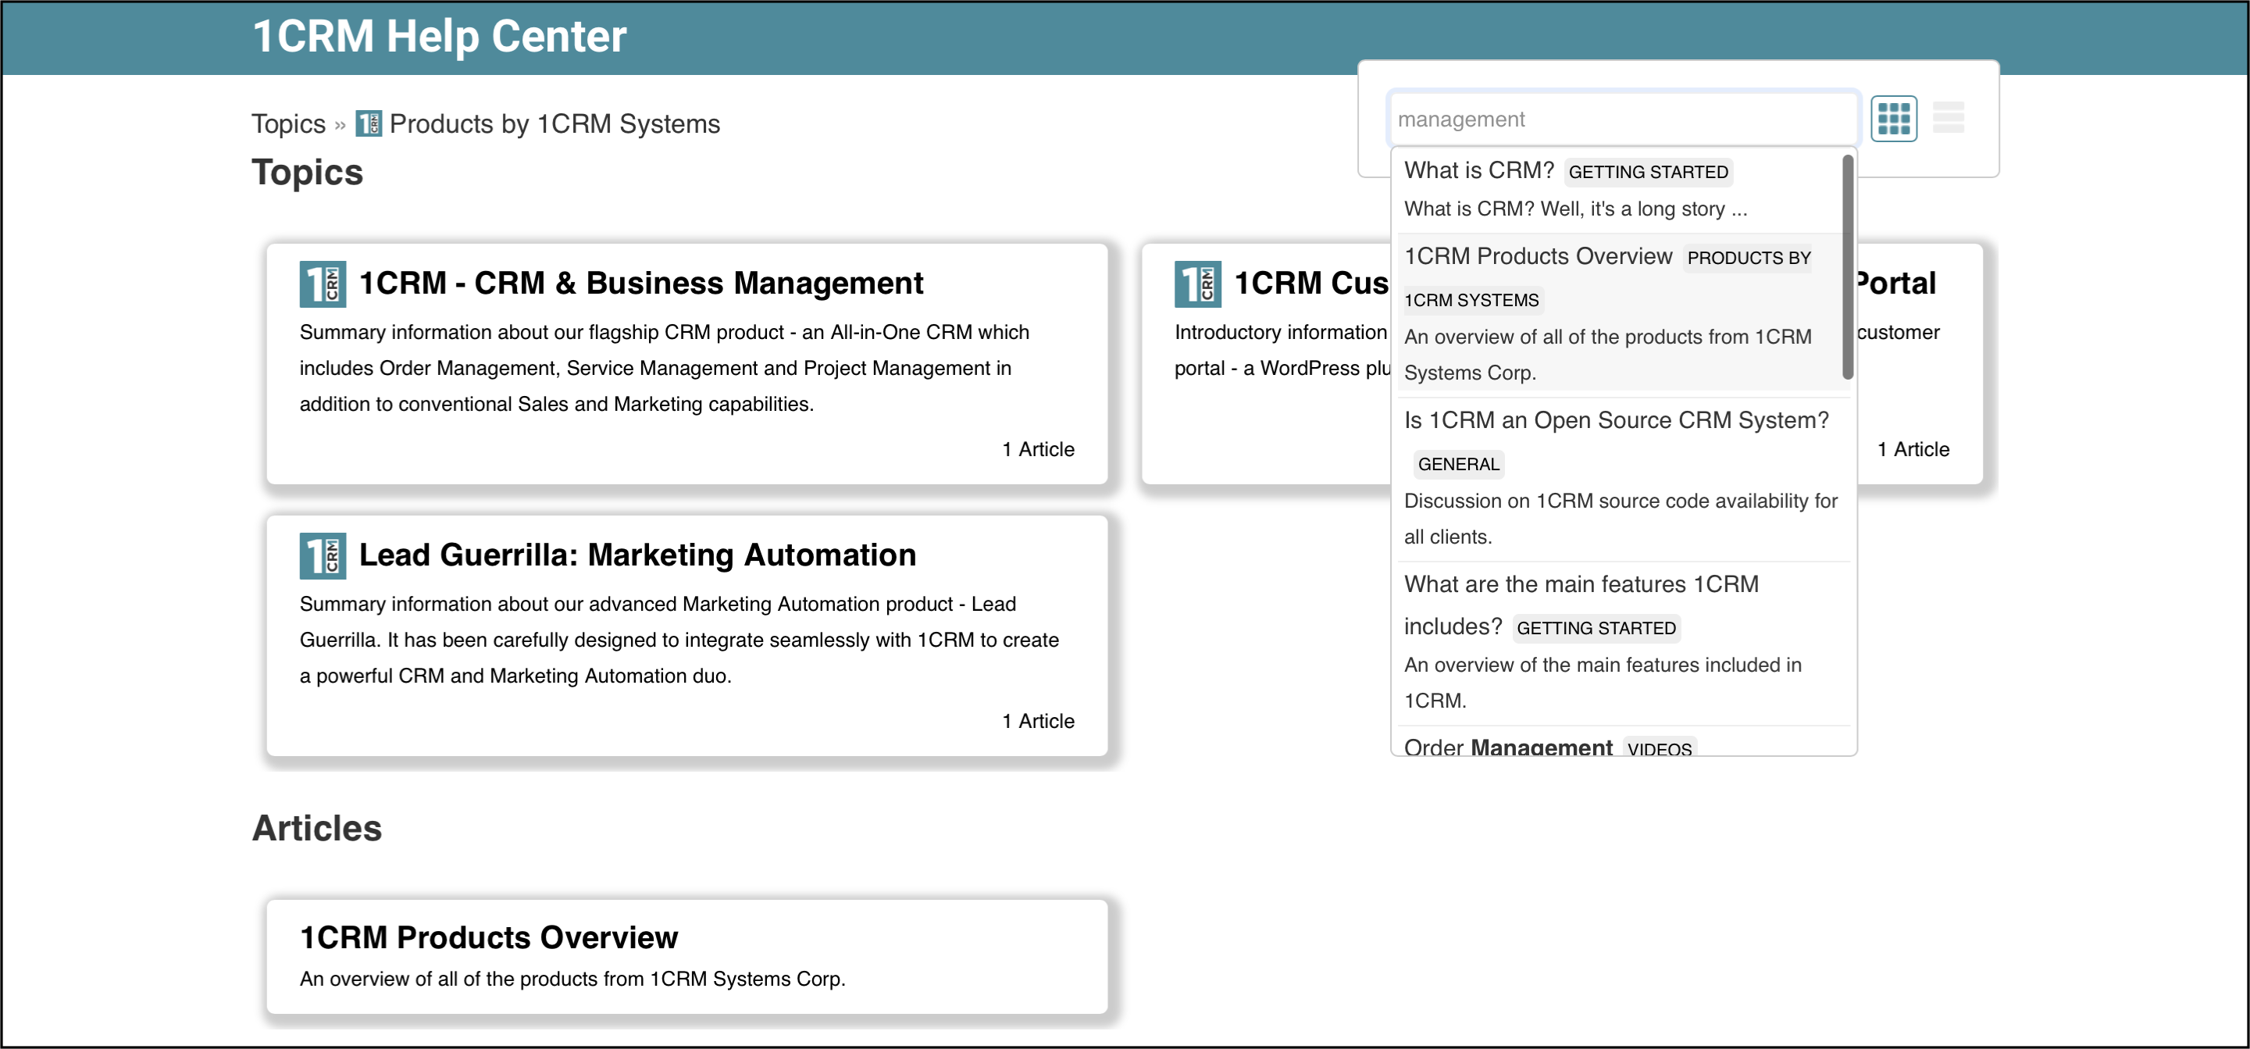Click 'What is CRM? Well, it's a long story' snippet
The image size is (2250, 1049).
(1574, 209)
